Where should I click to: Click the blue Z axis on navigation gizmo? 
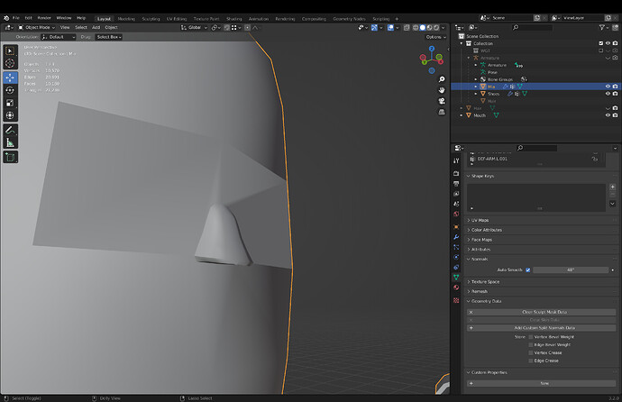[x=432, y=49]
